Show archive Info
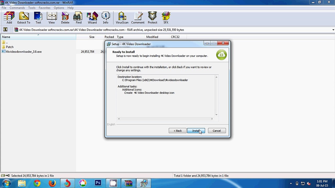Viewport: 335px width, 188px height. (x=105, y=18)
